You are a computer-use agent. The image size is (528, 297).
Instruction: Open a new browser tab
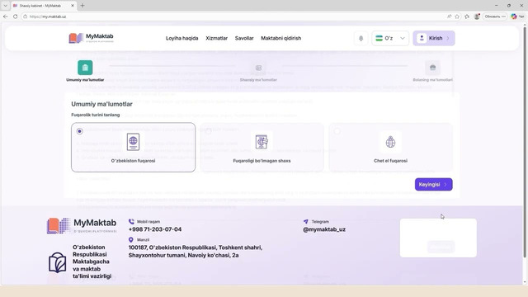(x=82, y=6)
